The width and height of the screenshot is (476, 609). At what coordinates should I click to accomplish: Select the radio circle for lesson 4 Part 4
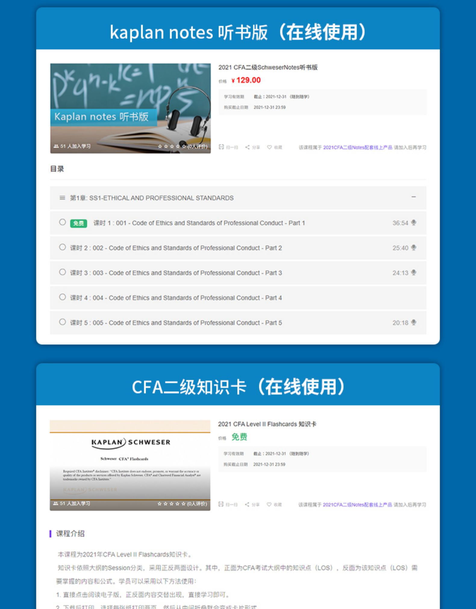pos(62,297)
